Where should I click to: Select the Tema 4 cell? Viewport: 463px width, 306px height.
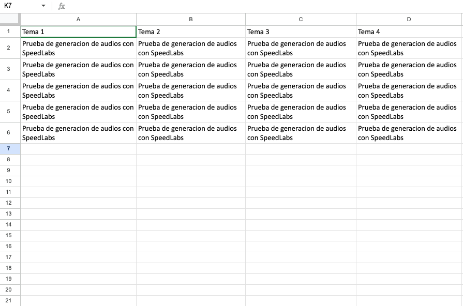point(409,32)
